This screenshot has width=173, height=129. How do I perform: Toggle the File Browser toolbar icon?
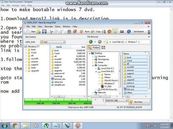[115, 32]
